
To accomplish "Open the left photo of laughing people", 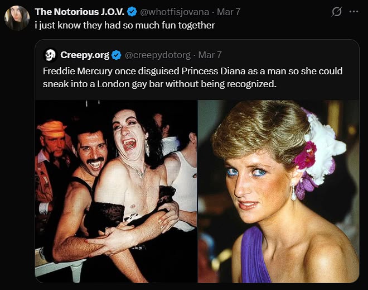I will coord(116,191).
